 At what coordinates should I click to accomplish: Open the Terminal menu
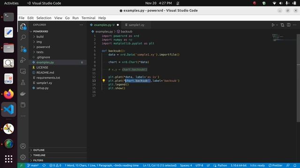tap(89, 18)
